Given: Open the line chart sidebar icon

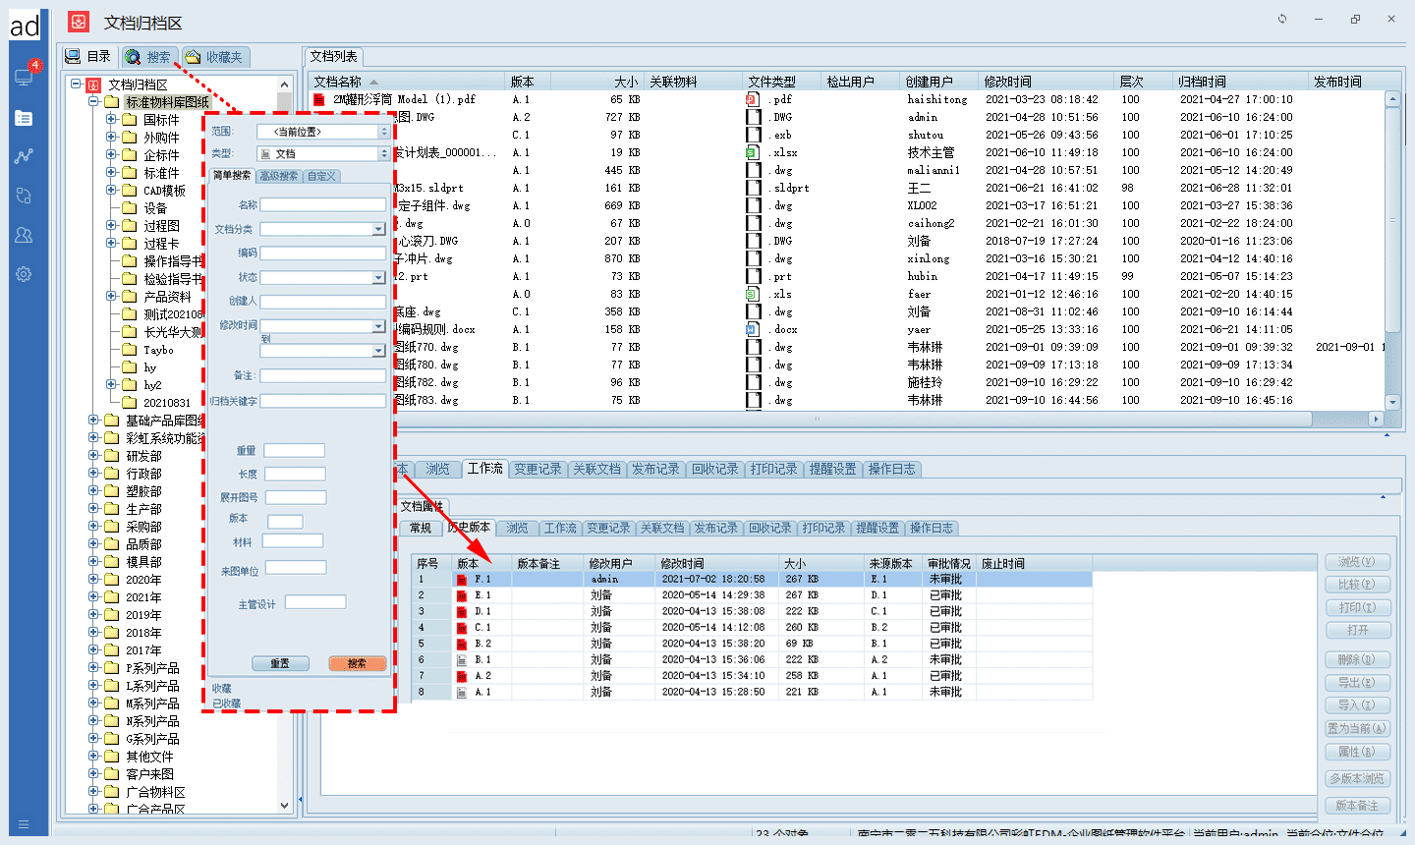Looking at the screenshot, I should pyautogui.click(x=24, y=156).
